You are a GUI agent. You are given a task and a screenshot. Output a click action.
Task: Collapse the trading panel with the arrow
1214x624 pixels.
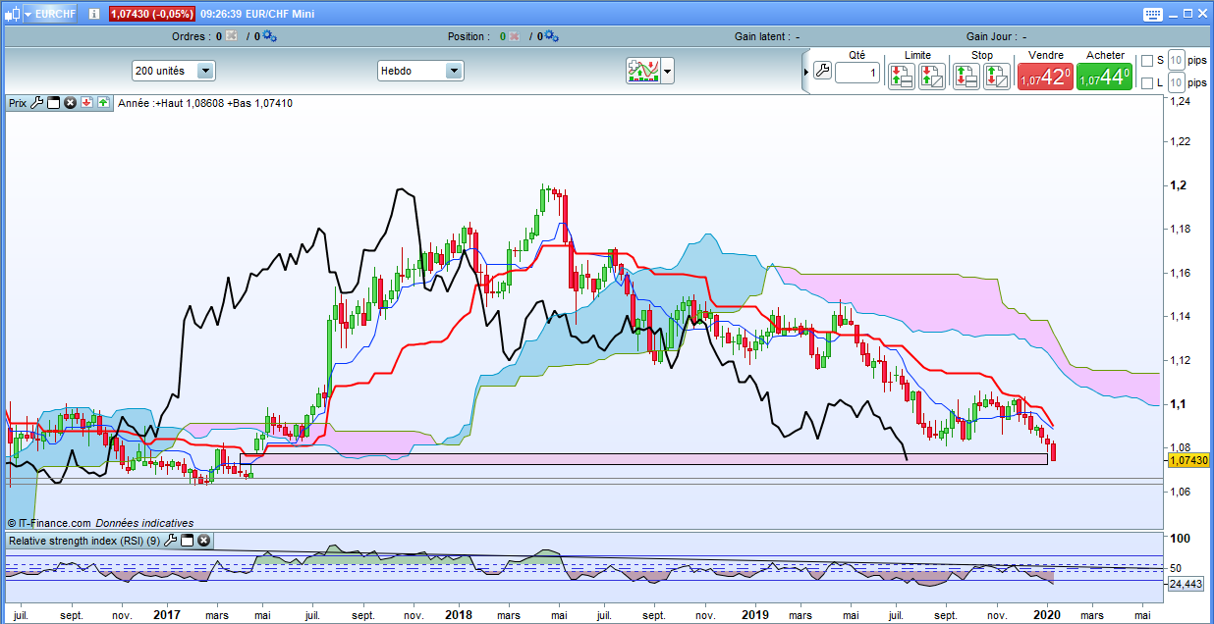[805, 72]
